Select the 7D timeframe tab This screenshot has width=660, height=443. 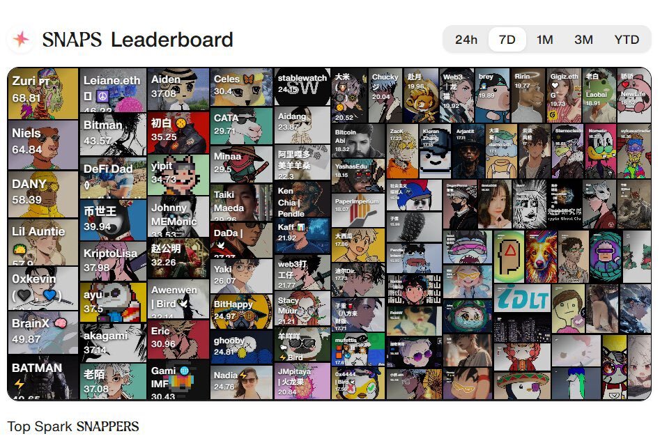pos(507,40)
